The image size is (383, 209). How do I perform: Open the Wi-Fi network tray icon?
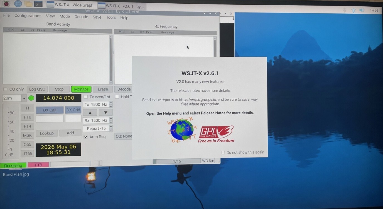(x=353, y=10)
